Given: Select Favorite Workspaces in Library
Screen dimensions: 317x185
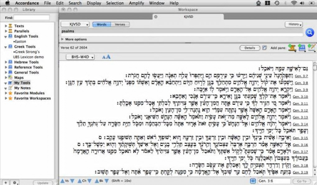Looking at the screenshot, I should click(x=32, y=98).
